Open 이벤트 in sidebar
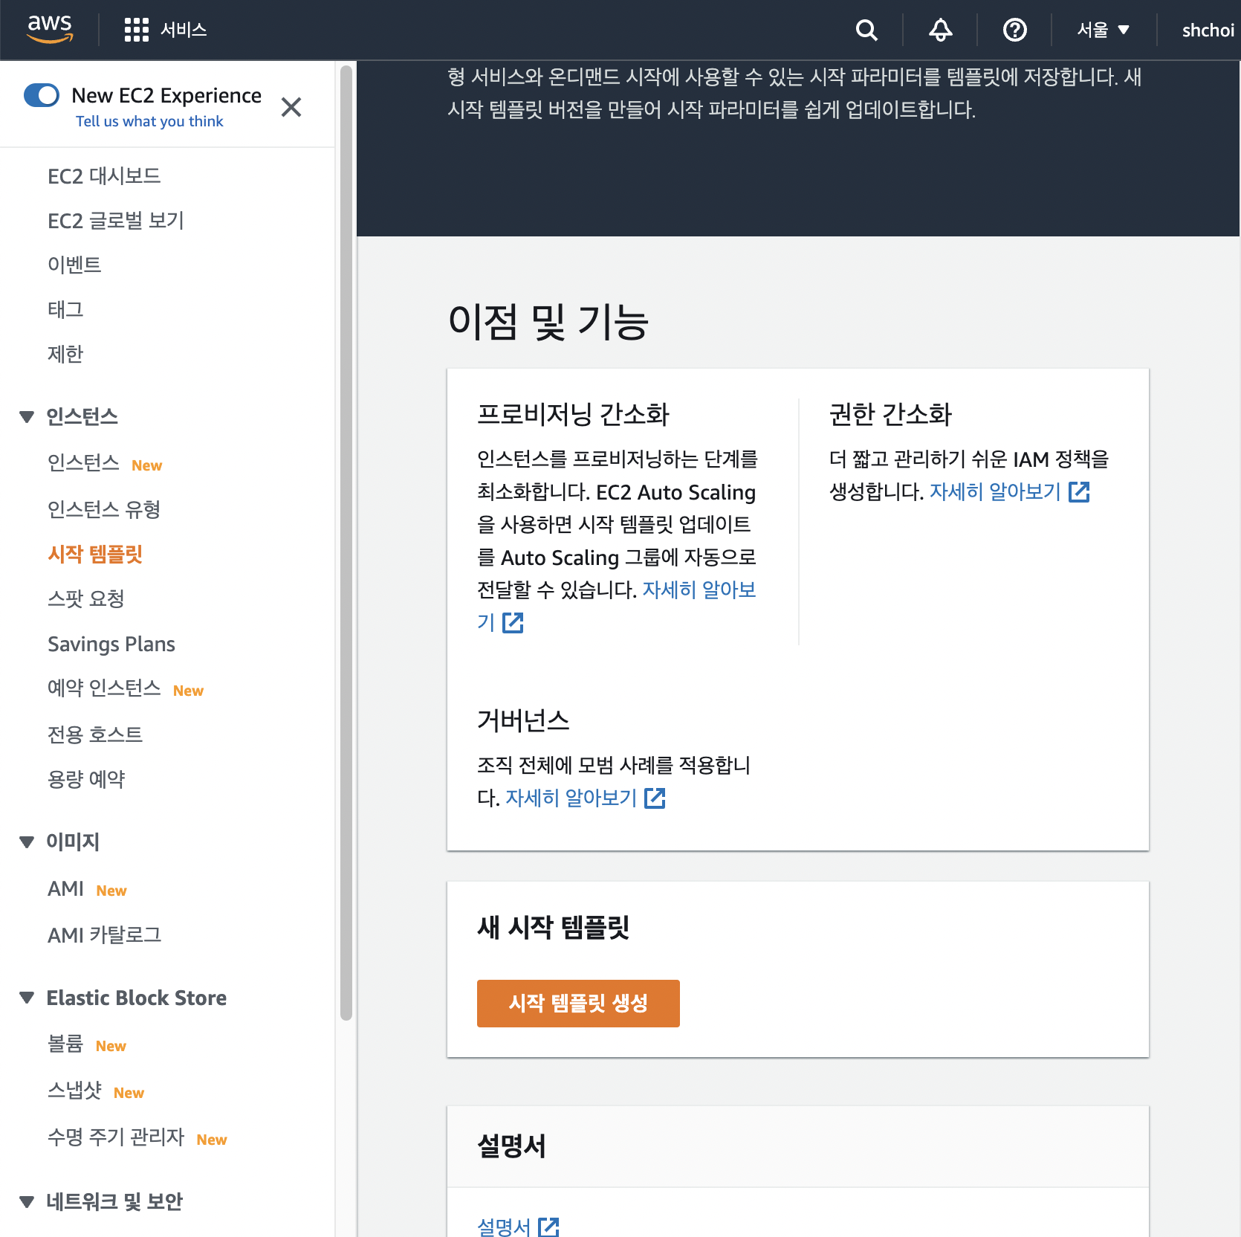The image size is (1241, 1237). tap(74, 265)
